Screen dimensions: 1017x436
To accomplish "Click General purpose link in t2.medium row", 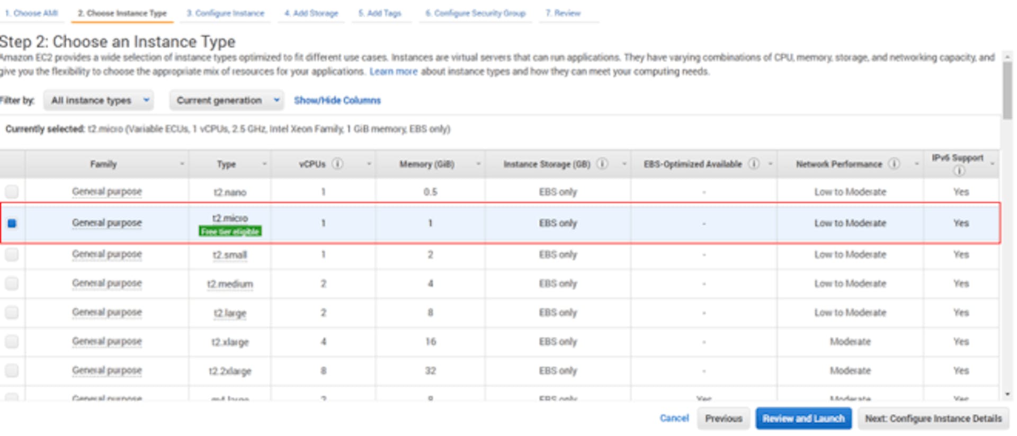I will [x=107, y=283].
